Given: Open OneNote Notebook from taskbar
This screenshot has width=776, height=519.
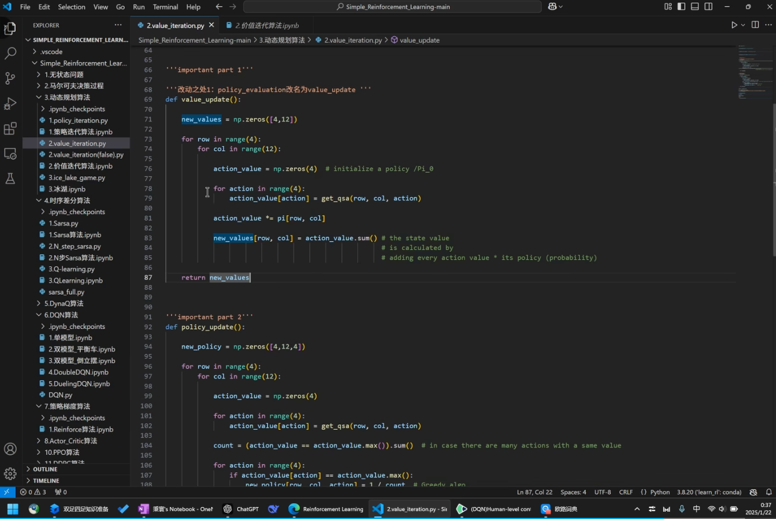Looking at the screenshot, I should point(176,509).
